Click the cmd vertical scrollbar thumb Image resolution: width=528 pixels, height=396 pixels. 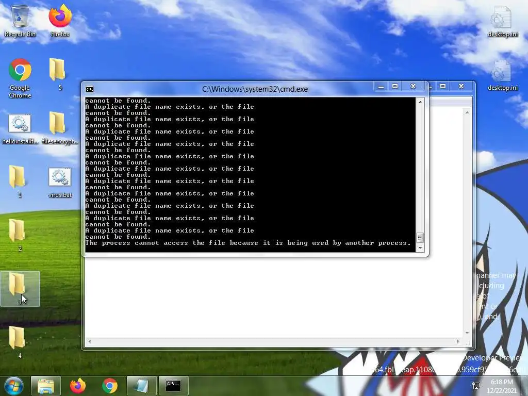420,238
